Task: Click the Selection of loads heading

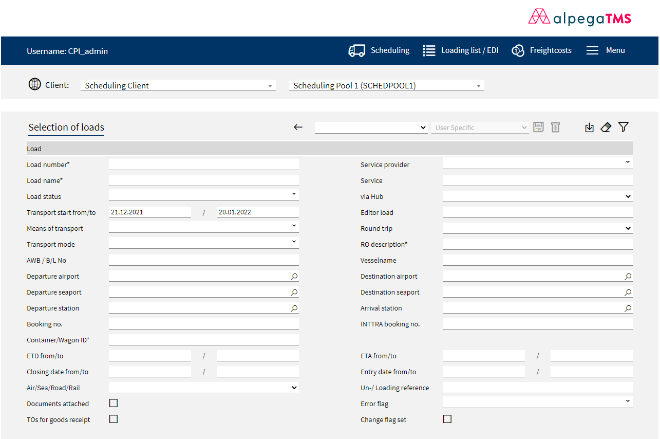Action: pos(66,127)
